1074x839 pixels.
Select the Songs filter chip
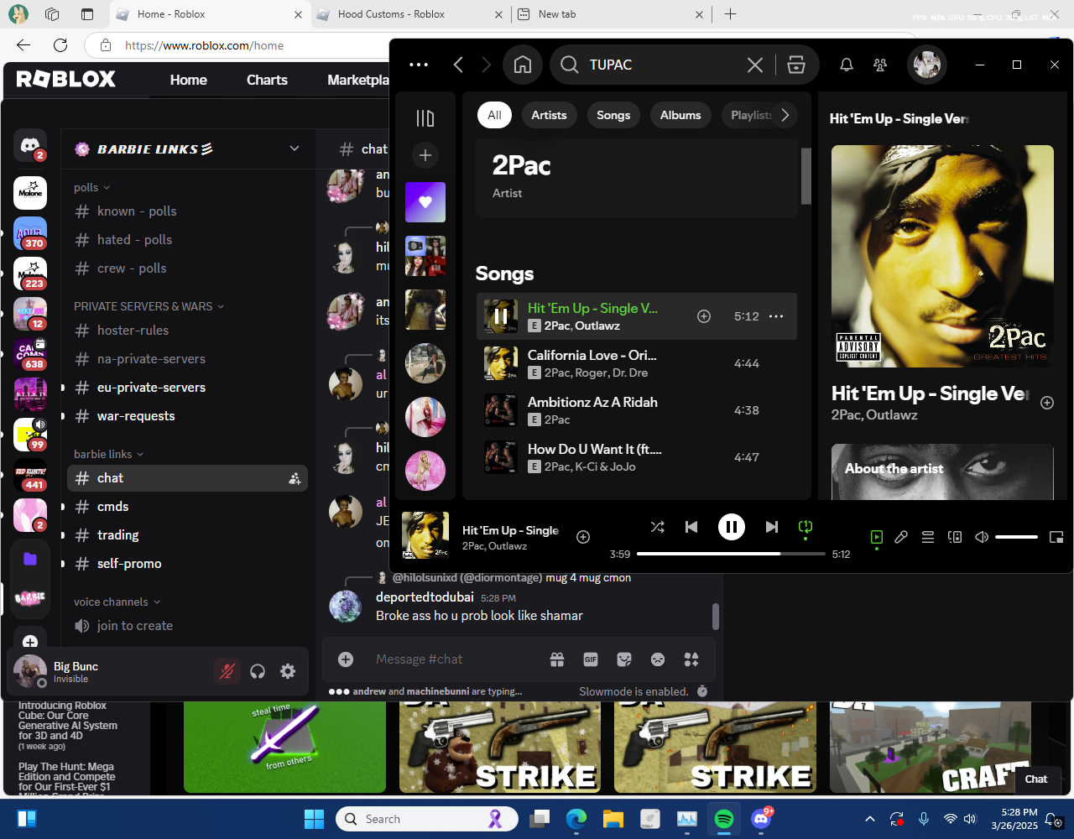[x=613, y=115]
